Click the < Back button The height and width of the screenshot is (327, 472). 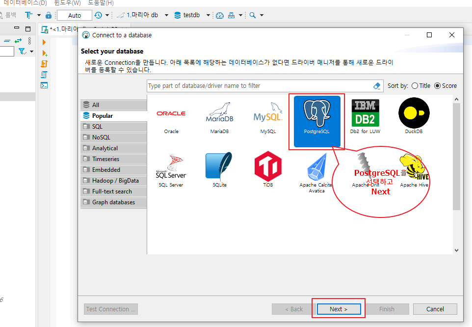pyautogui.click(x=294, y=309)
